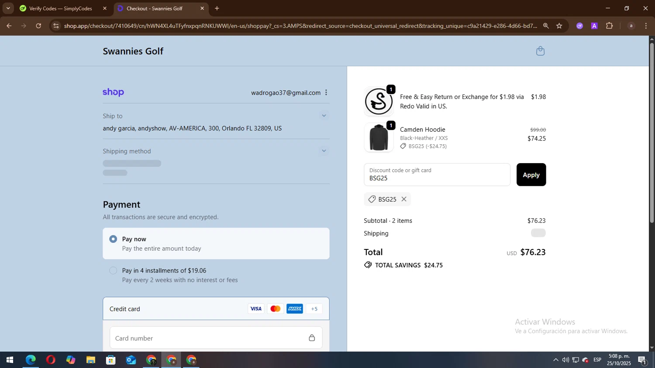Viewport: 655px width, 368px height.
Task: Open the purple A extension
Action: point(594,26)
